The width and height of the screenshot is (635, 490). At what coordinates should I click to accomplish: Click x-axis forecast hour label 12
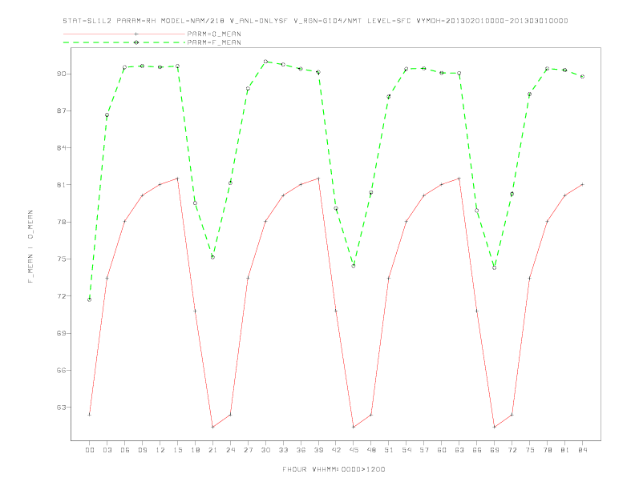[160, 450]
